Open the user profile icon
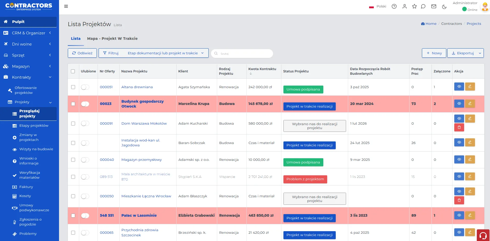 405,6
